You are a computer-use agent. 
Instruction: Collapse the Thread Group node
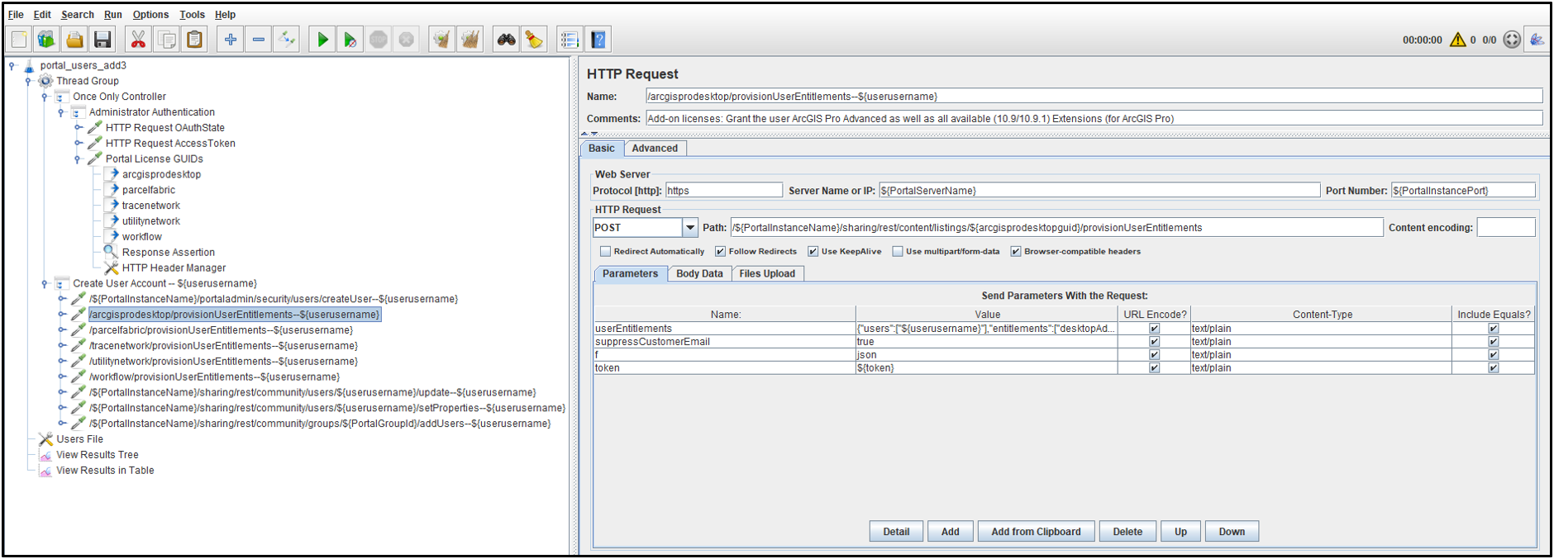click(x=28, y=81)
